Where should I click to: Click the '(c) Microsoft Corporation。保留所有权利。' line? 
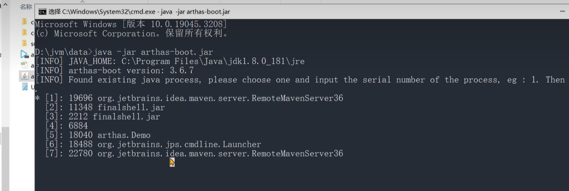click(132, 33)
